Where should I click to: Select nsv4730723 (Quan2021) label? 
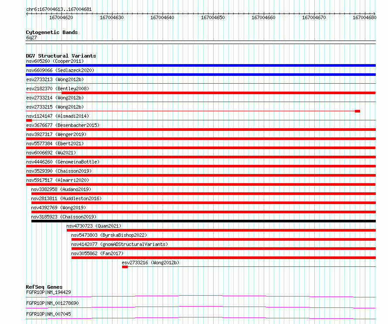(x=94, y=226)
